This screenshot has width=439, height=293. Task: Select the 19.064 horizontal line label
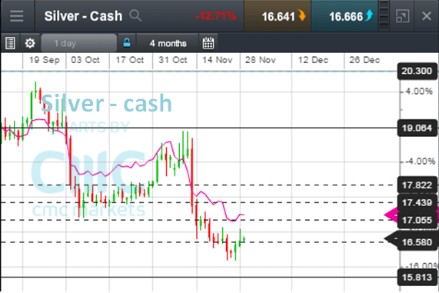click(x=417, y=128)
